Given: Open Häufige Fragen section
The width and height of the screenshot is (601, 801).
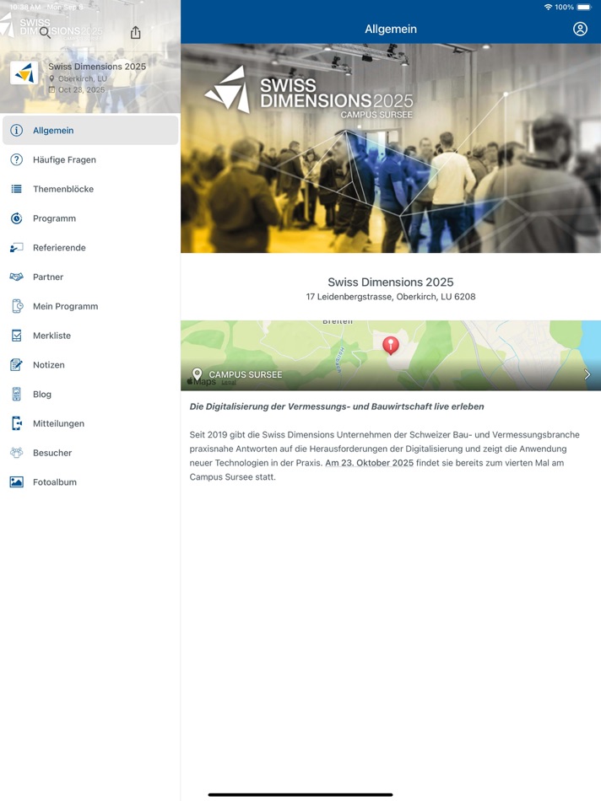Looking at the screenshot, I should pyautogui.click(x=90, y=159).
